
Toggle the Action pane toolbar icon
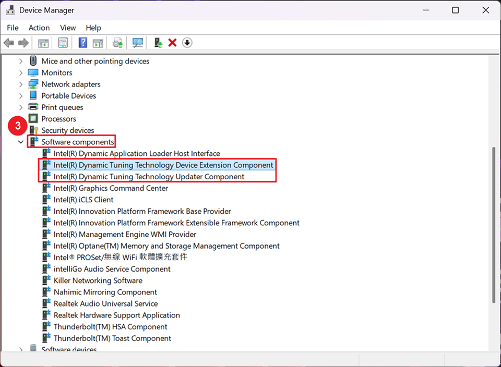coord(98,43)
